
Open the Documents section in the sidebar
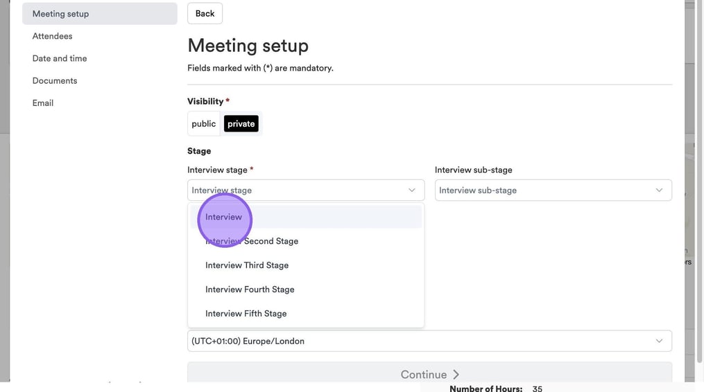pos(55,80)
